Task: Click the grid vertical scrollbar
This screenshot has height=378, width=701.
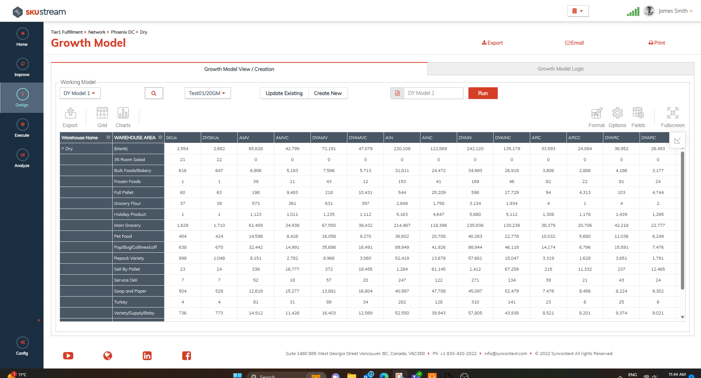Action: (682, 221)
